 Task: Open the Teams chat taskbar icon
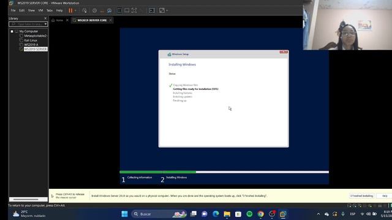click(x=205, y=214)
